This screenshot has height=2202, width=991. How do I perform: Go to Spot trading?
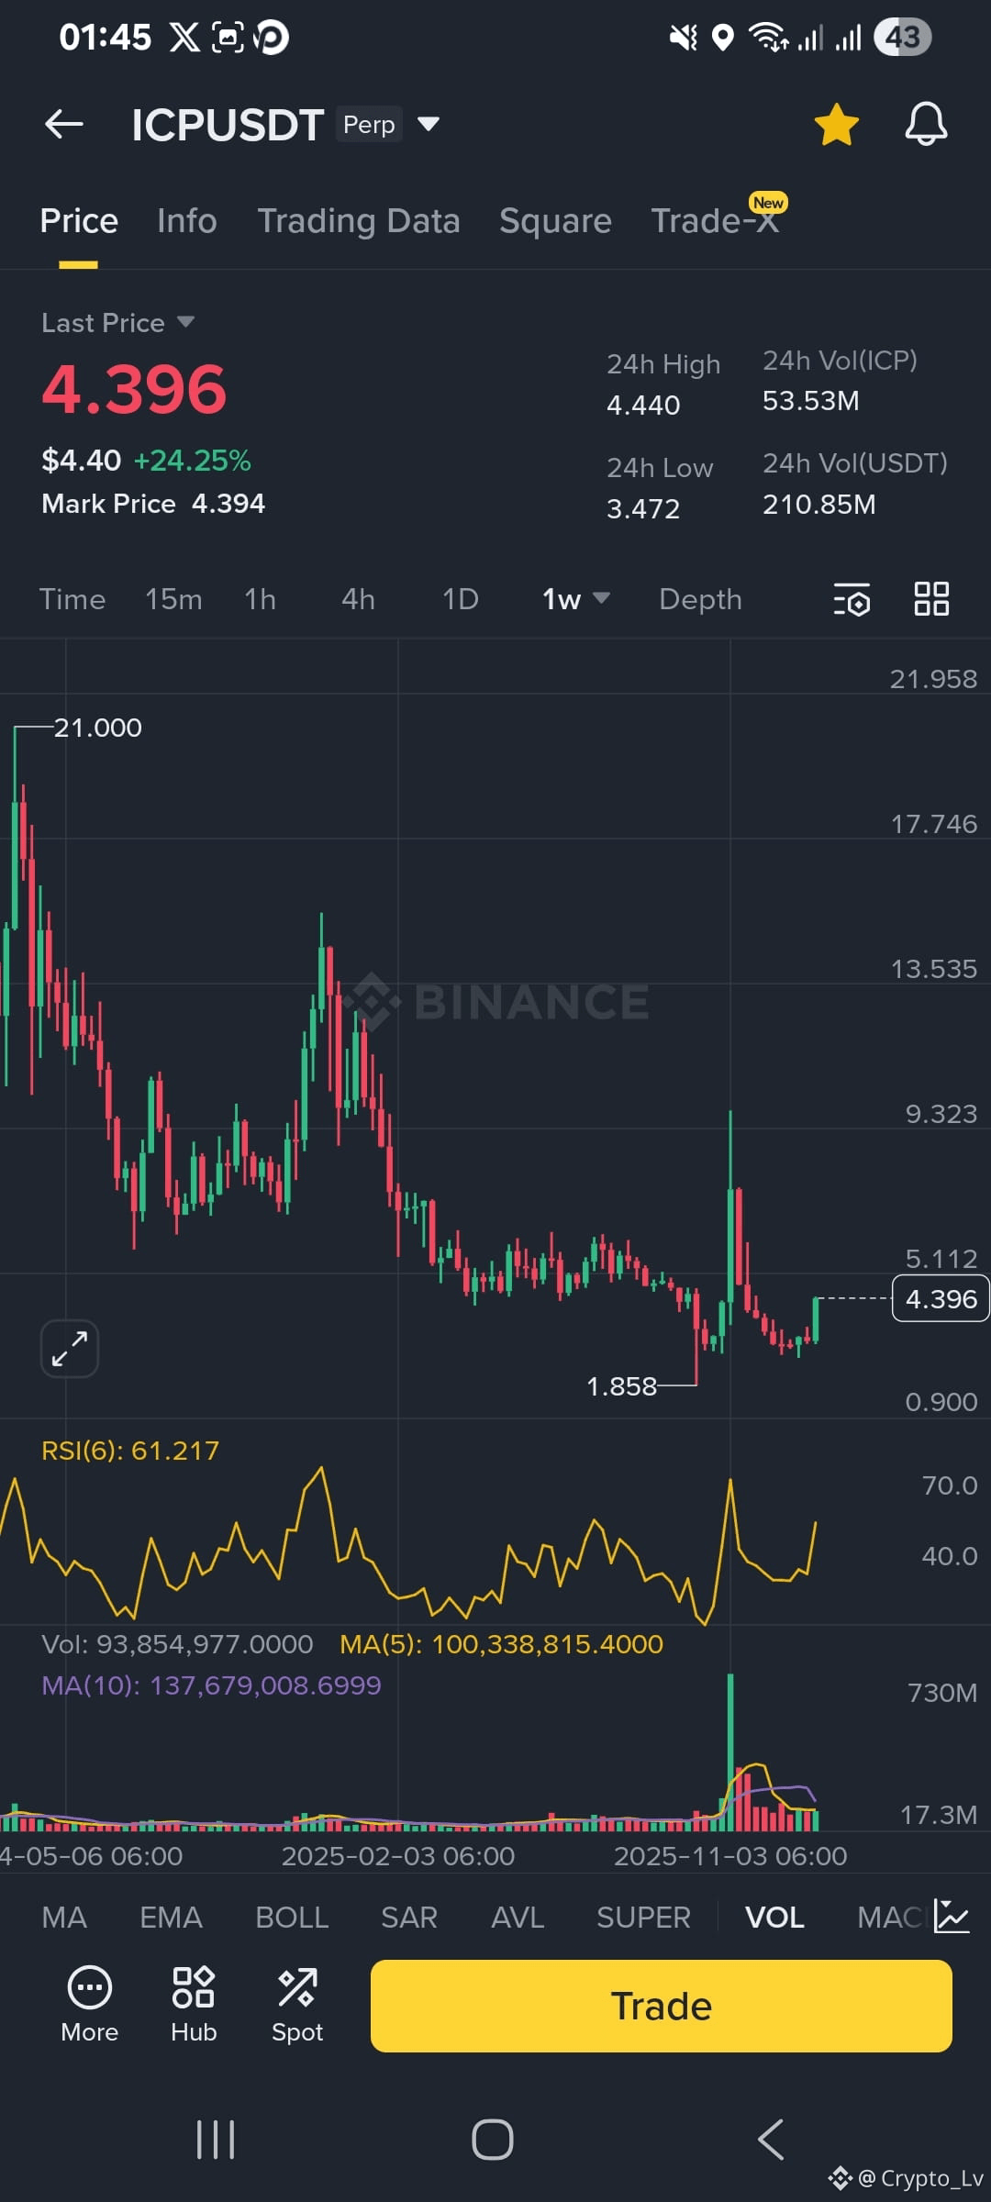pos(297,2006)
